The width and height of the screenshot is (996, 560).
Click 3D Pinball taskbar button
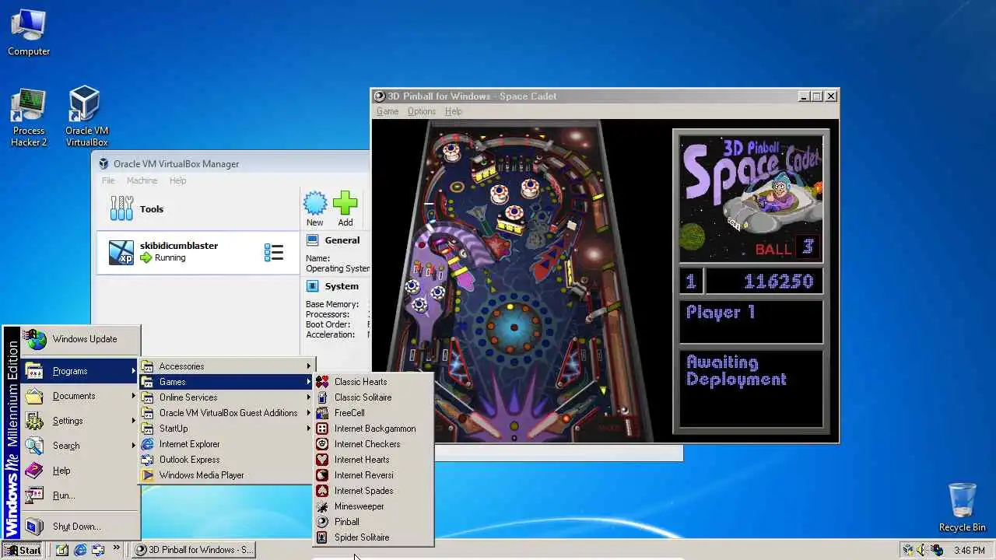[x=193, y=550]
